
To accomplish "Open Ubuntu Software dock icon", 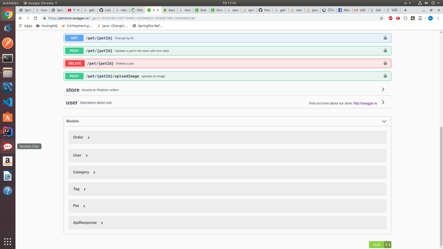I will [x=8, y=117].
